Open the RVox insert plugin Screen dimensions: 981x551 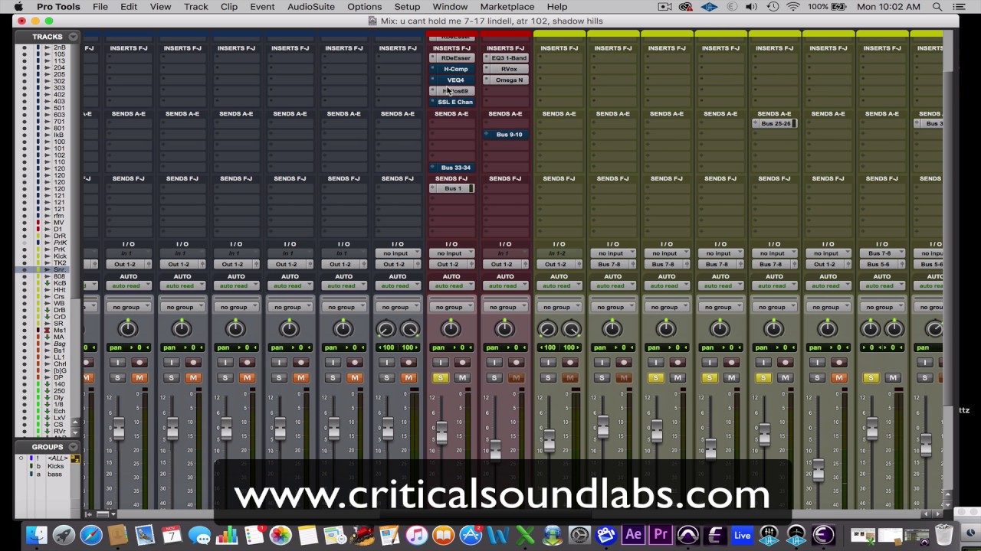[509, 69]
